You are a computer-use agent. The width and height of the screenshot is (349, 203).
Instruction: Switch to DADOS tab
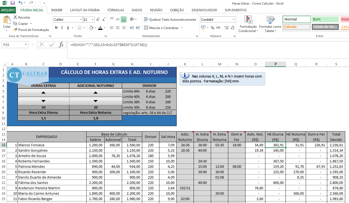(x=137, y=10)
